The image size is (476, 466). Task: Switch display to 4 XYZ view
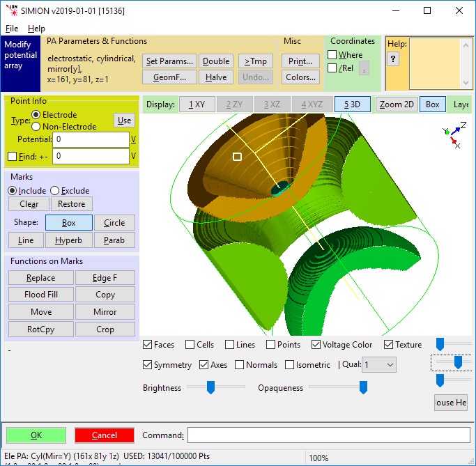click(312, 104)
